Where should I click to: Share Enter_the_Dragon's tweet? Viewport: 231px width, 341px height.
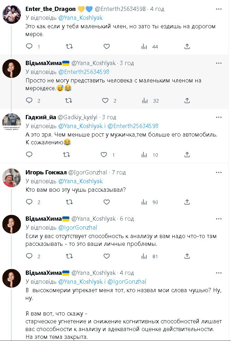click(187, 46)
